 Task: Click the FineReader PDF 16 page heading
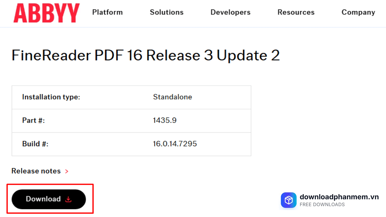click(x=146, y=55)
